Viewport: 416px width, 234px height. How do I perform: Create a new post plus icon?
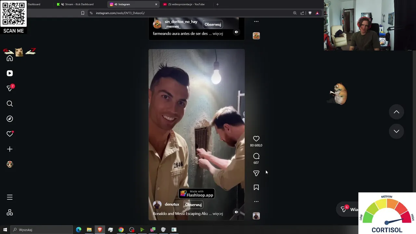pos(10,149)
